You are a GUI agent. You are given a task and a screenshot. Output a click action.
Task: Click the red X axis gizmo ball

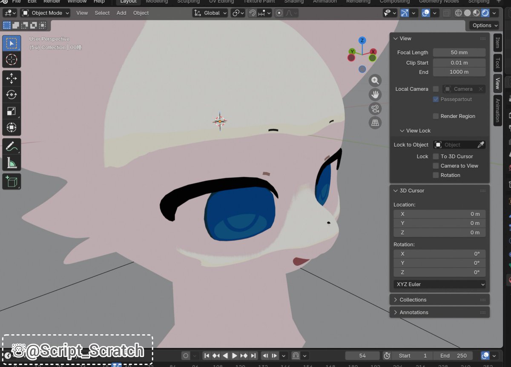[373, 52]
